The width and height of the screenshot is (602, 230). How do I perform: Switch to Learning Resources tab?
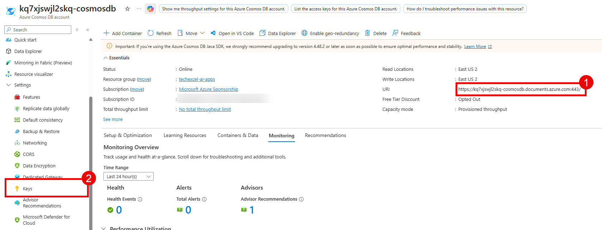point(185,135)
